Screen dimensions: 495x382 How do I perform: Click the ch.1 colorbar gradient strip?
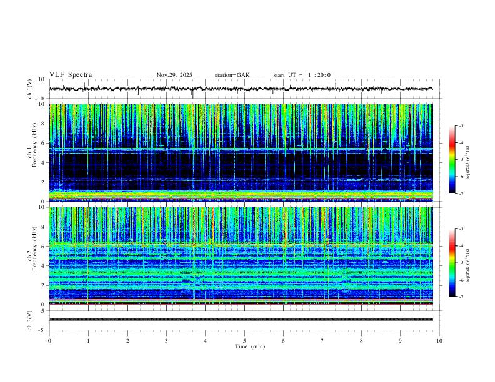[452, 160]
